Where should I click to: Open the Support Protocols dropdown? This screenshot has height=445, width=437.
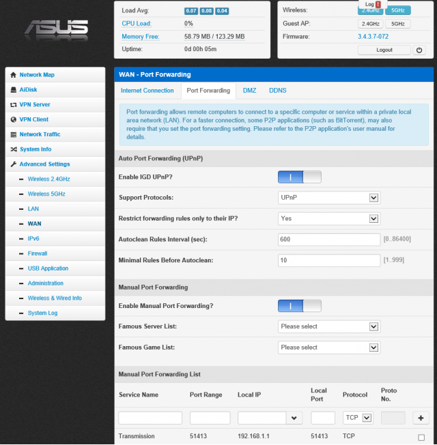click(329, 198)
